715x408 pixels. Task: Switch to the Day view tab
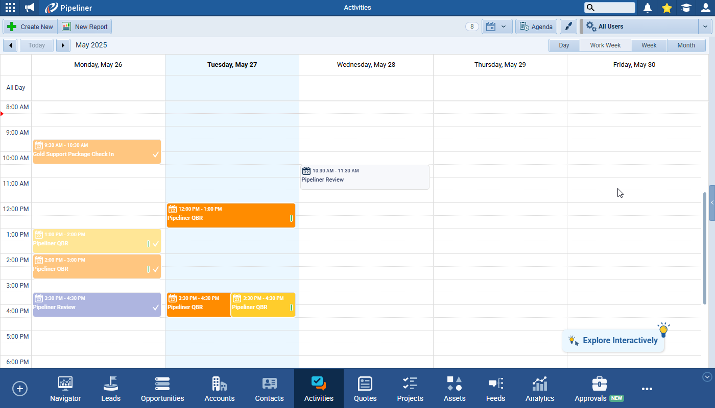pyautogui.click(x=564, y=45)
